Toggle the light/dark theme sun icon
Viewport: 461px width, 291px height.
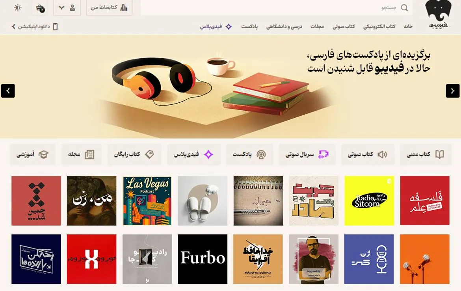[x=18, y=7]
